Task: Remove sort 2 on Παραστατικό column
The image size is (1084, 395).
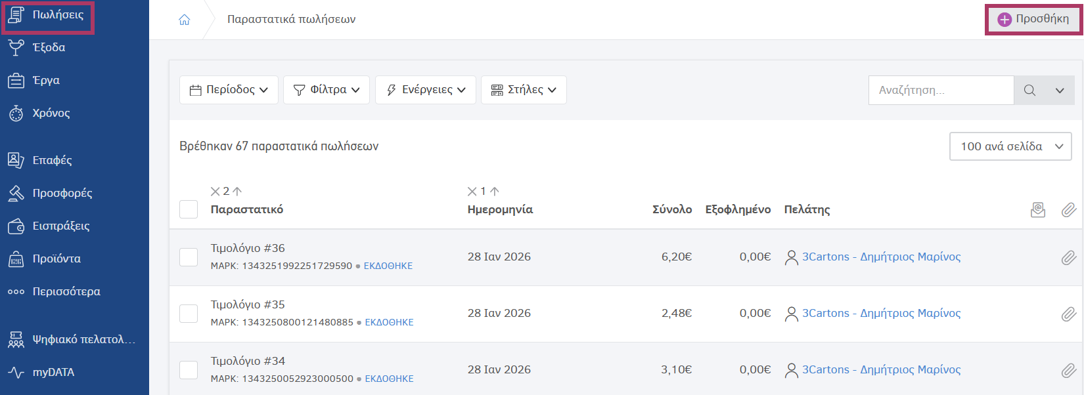Action: [x=215, y=192]
